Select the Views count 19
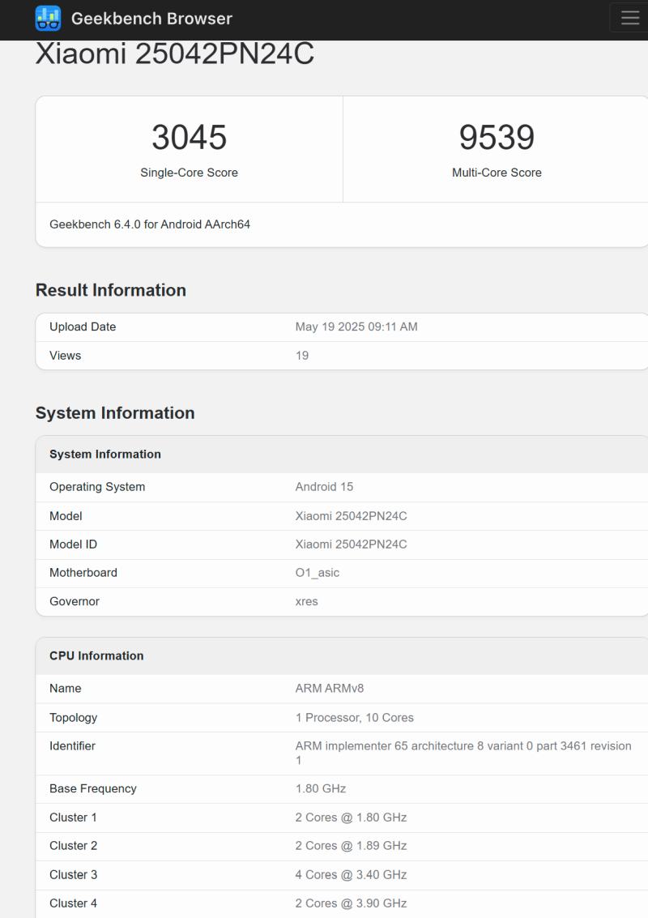 click(x=302, y=356)
